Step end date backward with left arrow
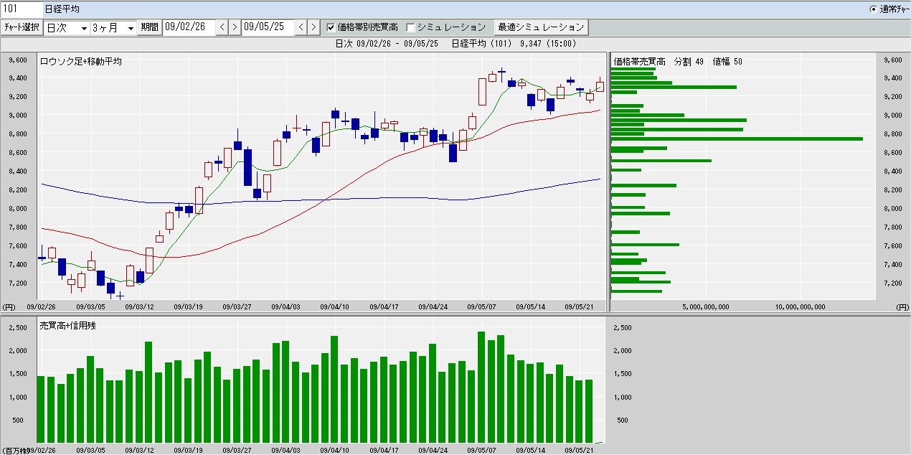Screen dimensions: 911x455 point(301,27)
